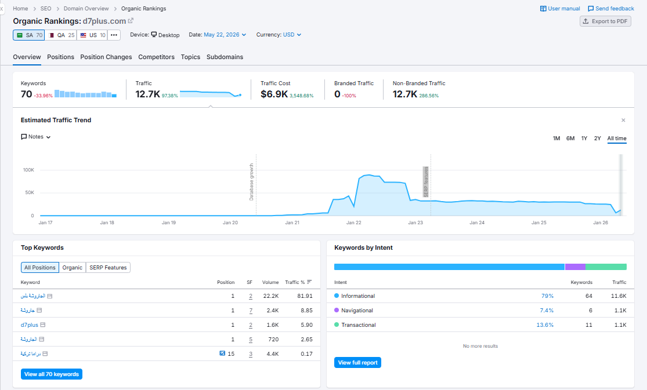The height and width of the screenshot is (390, 647).
Task: Go to the Topics tab
Action: [190, 57]
